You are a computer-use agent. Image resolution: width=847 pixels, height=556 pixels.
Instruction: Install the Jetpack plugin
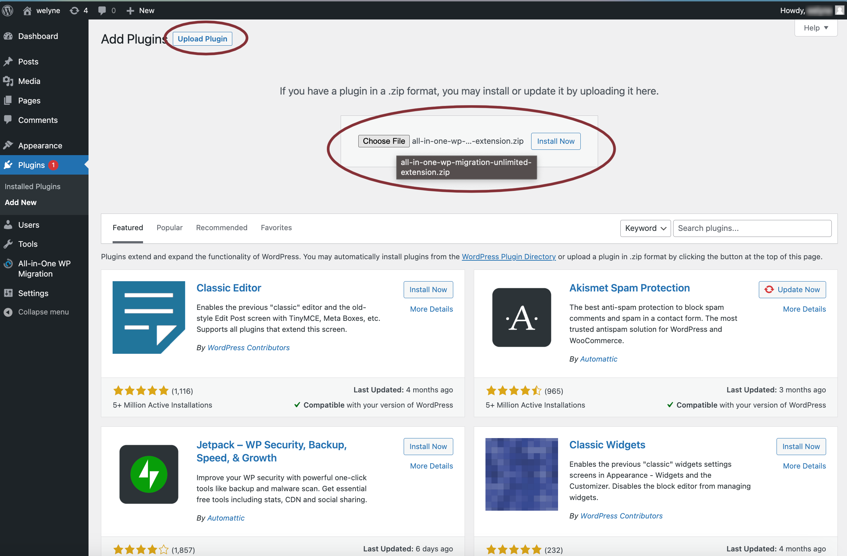pyautogui.click(x=428, y=446)
